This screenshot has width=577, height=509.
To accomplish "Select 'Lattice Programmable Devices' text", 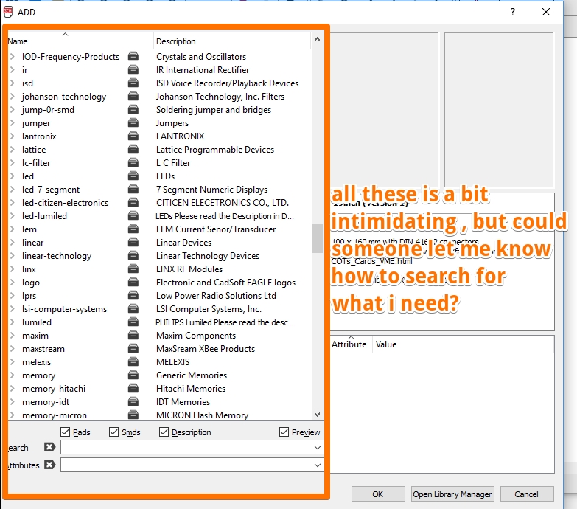I will [x=215, y=150].
